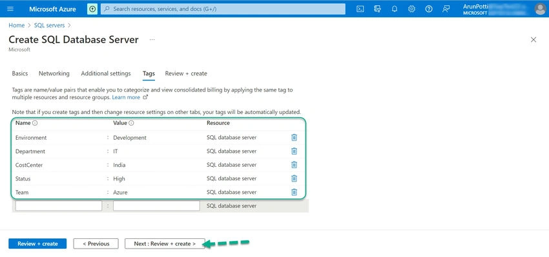Show info tooltip for Value column

click(131, 123)
